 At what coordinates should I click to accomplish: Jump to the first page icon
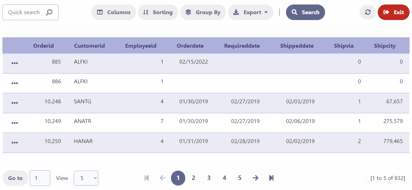(x=146, y=178)
